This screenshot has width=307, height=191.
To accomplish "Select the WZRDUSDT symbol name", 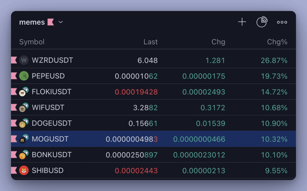I will coord(52,60).
